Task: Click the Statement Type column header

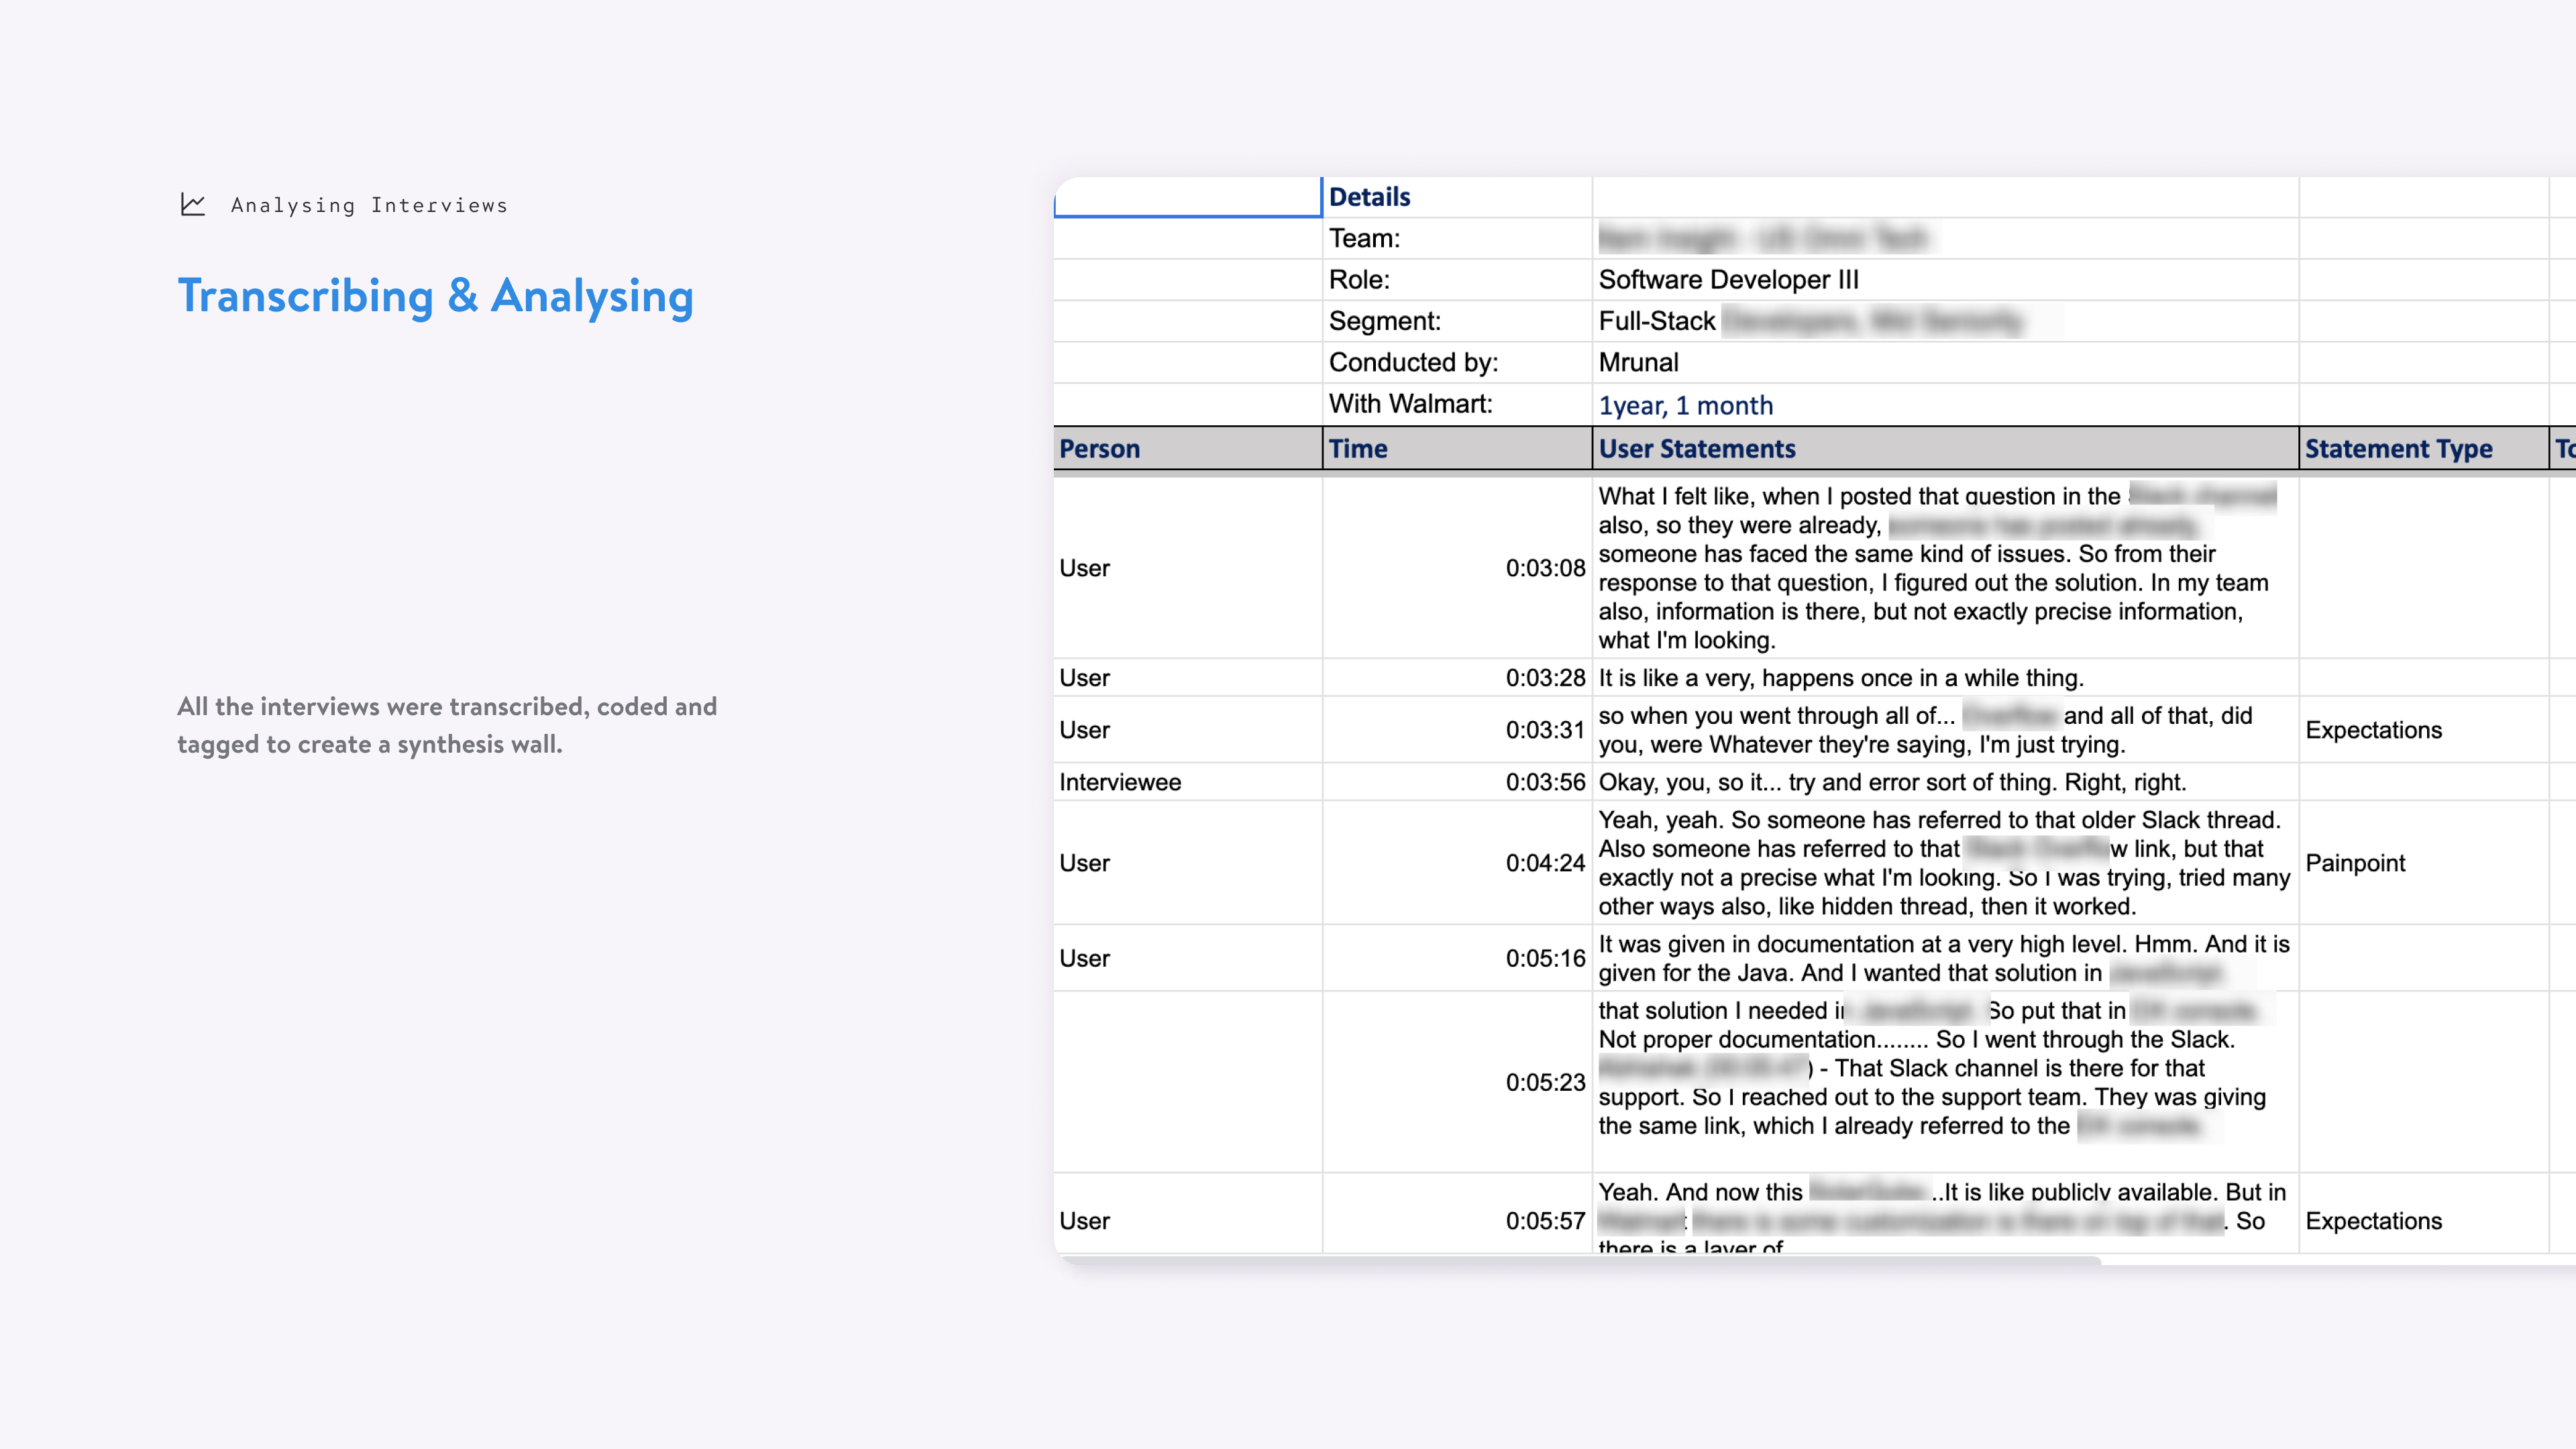Action: pyautogui.click(x=2423, y=448)
